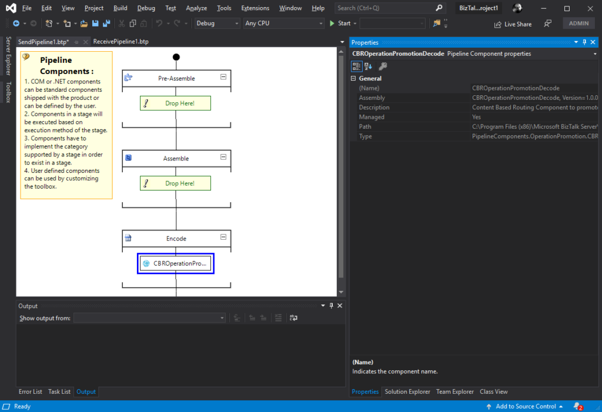Screen dimensions: 602x412
Task: Switch to the ReceivePipeline1.btp tab
Action: pyautogui.click(x=121, y=42)
